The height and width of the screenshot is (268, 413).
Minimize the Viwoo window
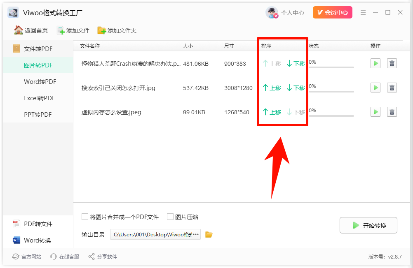tap(375, 12)
